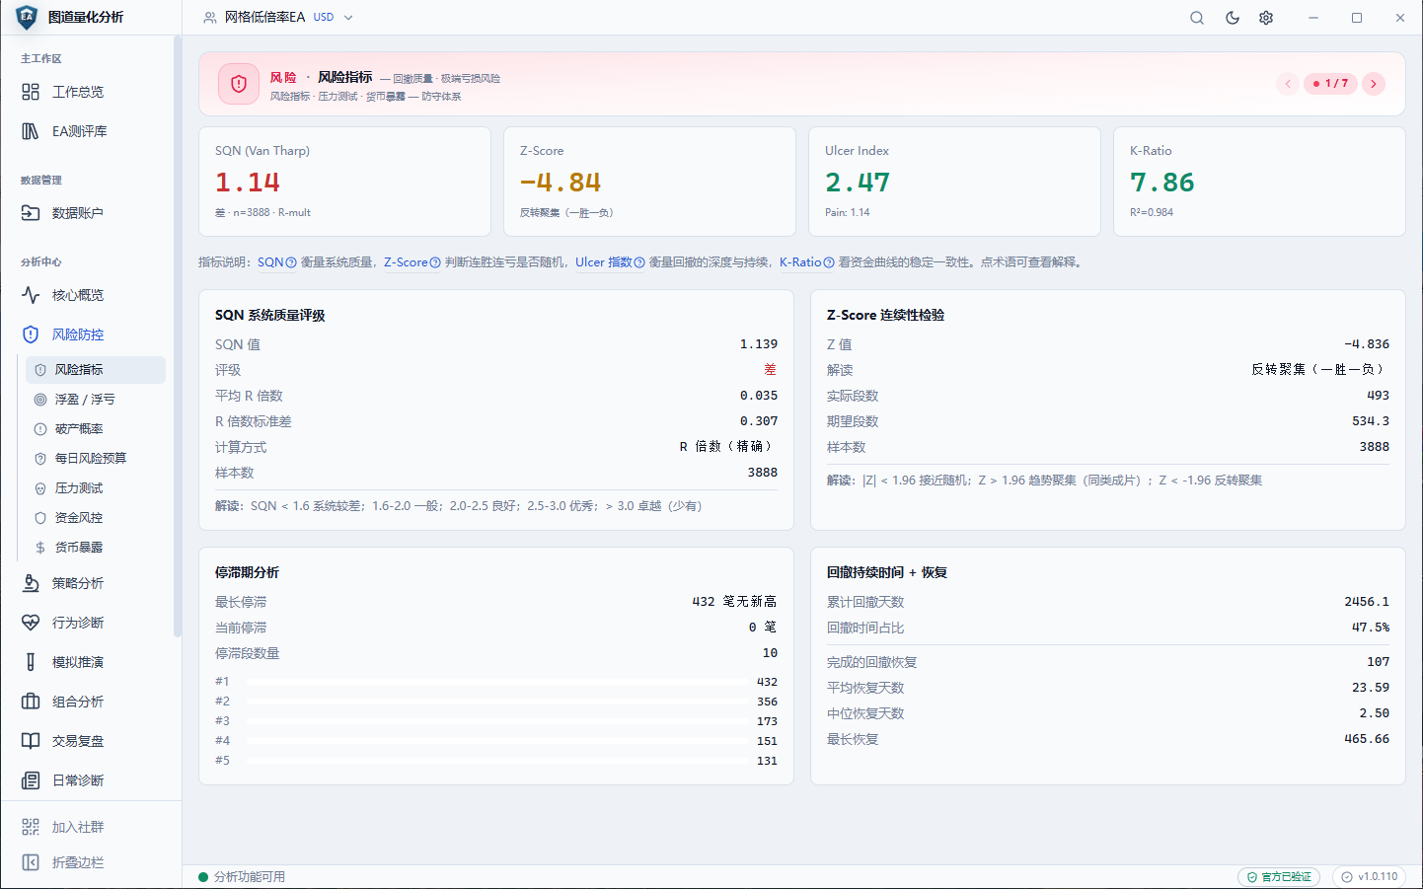Viewport: 1423px width, 889px height.
Task: Collapse sidebar via 折叠边栏
Action: pos(91,862)
